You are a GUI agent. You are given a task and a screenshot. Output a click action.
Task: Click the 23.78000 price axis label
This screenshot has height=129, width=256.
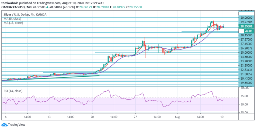247,61
